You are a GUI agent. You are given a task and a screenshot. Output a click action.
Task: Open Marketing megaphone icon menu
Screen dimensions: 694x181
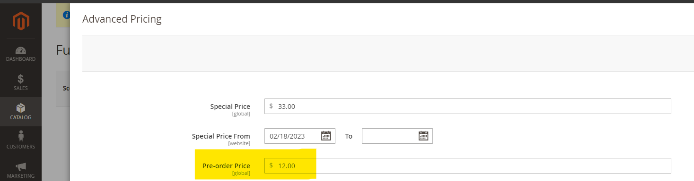(x=21, y=170)
